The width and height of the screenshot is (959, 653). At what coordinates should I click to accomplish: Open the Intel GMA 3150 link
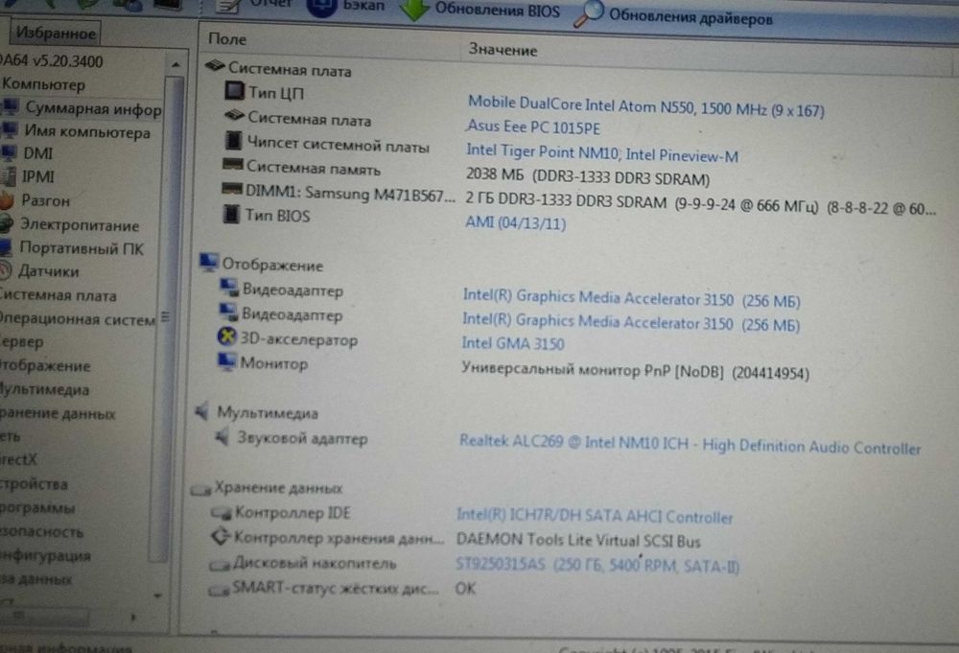[512, 343]
